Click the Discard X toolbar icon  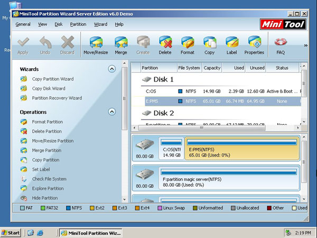[68, 42]
